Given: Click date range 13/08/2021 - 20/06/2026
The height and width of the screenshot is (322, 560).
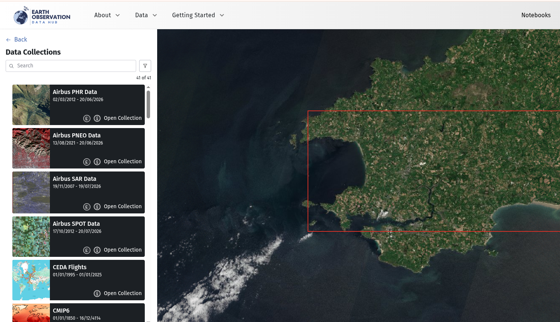Looking at the screenshot, I should pyautogui.click(x=78, y=143).
